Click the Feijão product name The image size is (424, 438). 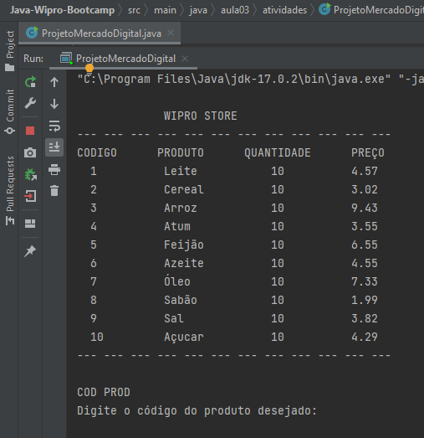coord(184,245)
